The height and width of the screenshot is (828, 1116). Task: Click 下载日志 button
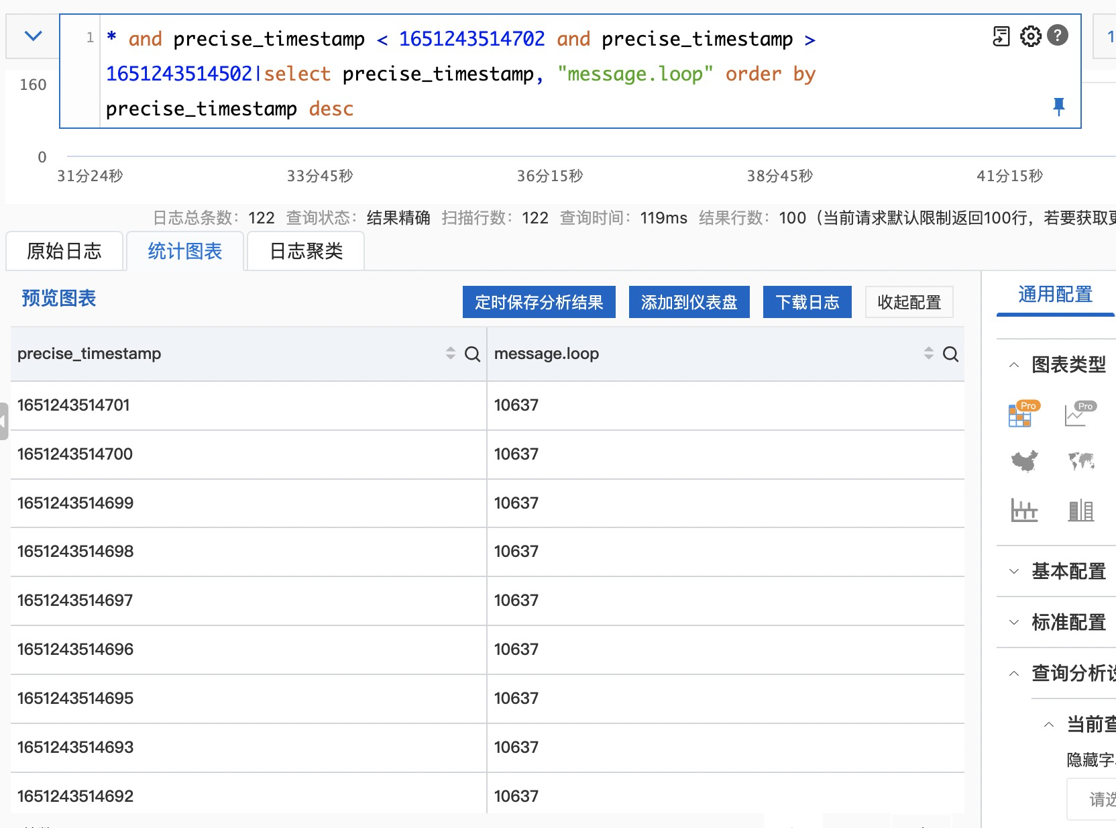pyautogui.click(x=807, y=302)
